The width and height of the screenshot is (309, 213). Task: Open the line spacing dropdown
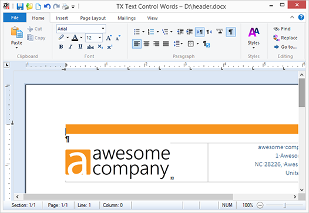[x=179, y=43]
